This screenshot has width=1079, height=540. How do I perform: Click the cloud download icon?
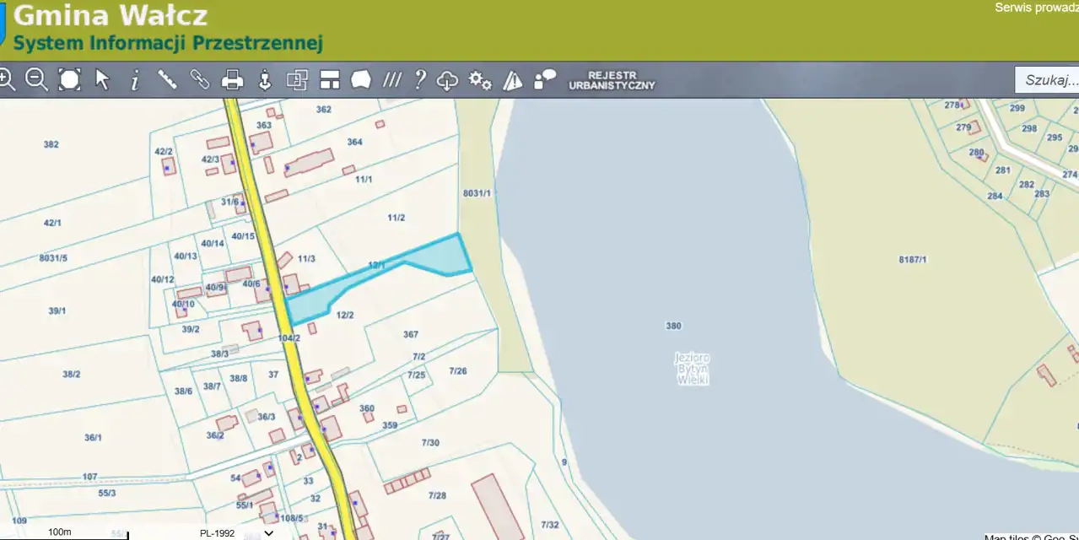(x=447, y=80)
